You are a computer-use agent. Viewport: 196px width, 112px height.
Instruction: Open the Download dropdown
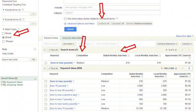click(68, 43)
